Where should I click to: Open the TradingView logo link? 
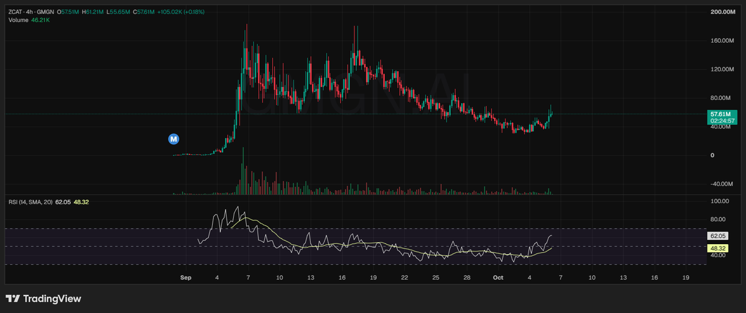[x=44, y=299]
